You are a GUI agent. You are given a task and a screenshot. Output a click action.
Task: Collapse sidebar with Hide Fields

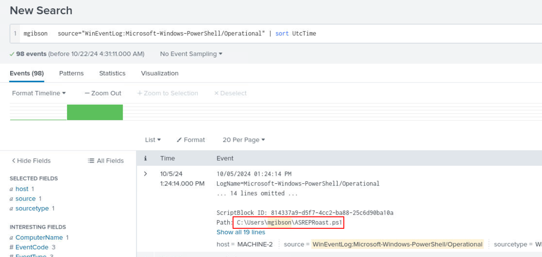coord(31,161)
